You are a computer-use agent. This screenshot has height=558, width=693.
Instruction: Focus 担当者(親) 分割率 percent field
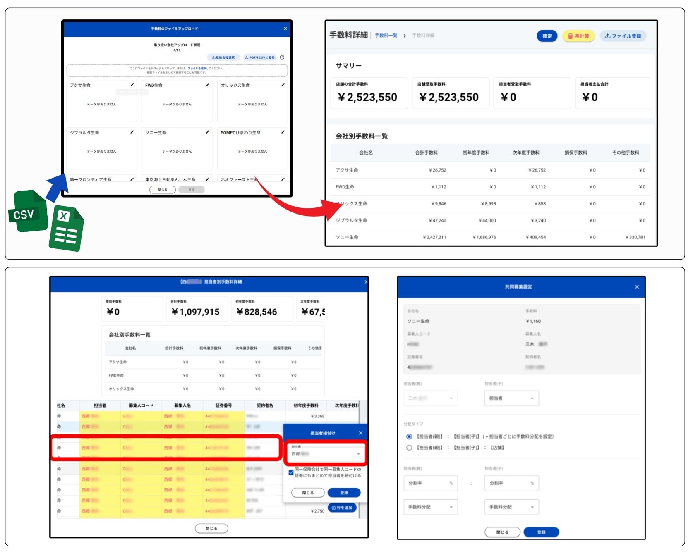coord(431,483)
